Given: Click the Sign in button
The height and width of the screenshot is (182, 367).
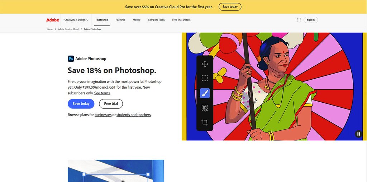Looking at the screenshot, I should point(311,20).
